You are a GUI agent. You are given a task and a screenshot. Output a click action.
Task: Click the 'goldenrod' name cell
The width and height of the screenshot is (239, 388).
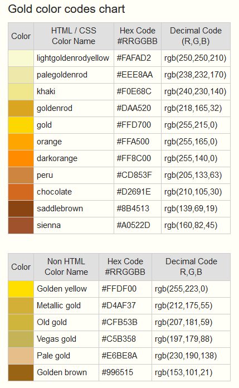[74, 108]
